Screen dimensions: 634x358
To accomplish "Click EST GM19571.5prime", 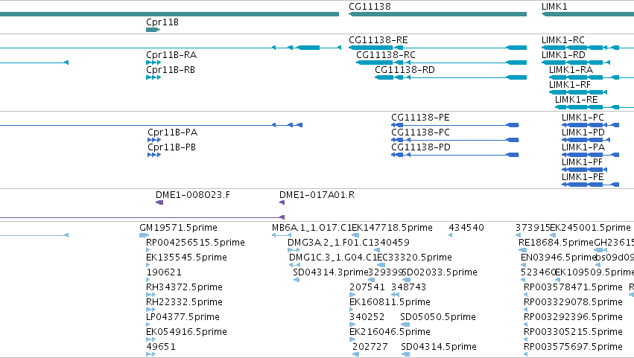I will click(x=178, y=228).
